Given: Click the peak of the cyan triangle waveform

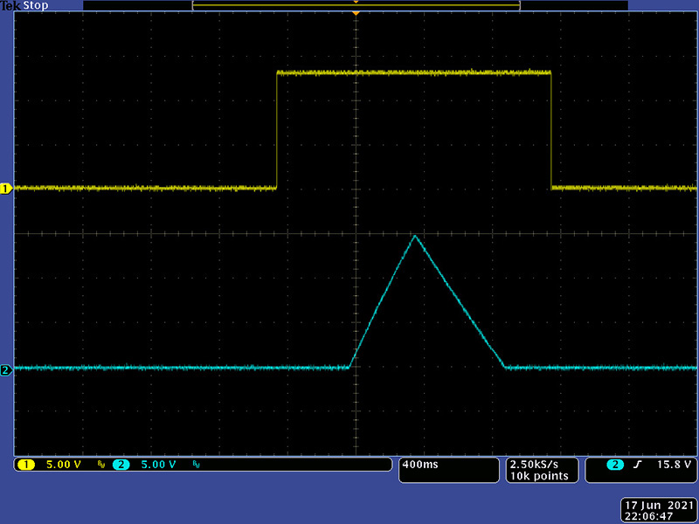Looking at the screenshot, I should 415,236.
